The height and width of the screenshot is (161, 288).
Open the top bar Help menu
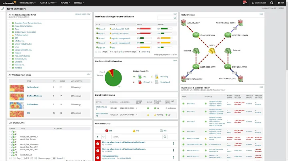click(x=281, y=3)
